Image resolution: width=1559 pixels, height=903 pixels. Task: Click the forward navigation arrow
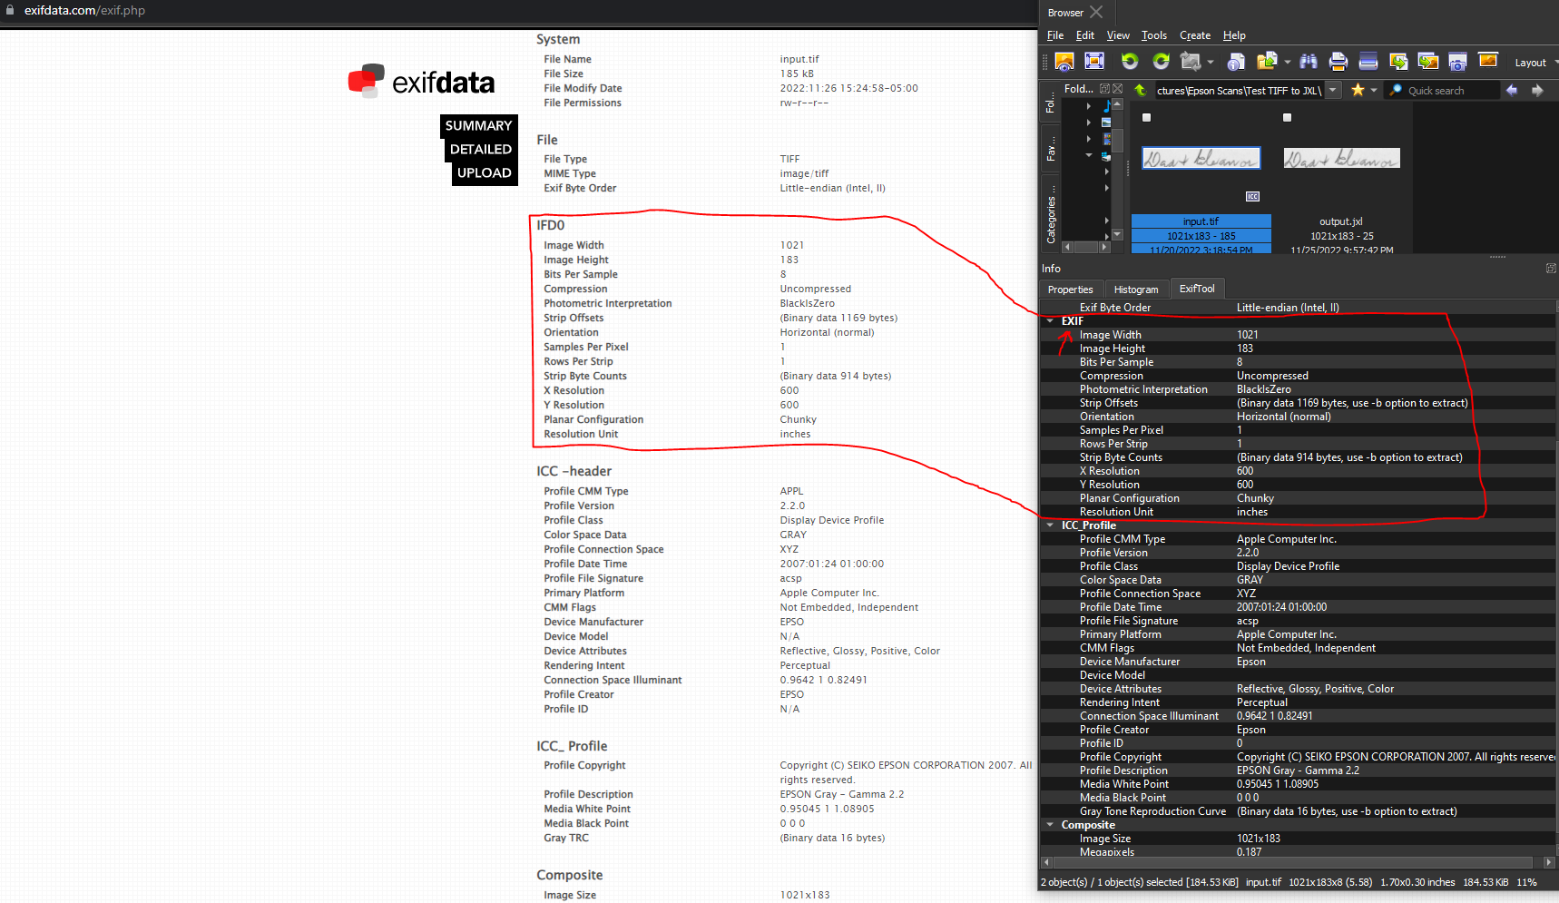pos(1538,90)
